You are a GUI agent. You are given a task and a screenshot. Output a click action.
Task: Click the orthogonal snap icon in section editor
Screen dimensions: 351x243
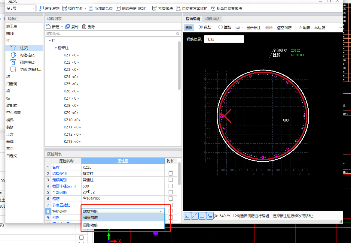tap(187, 216)
